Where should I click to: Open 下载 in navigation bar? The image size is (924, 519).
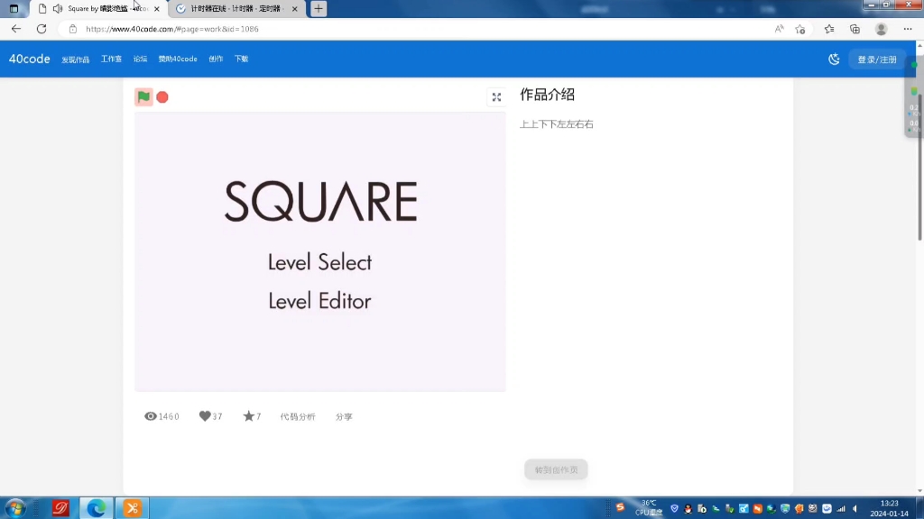point(242,59)
